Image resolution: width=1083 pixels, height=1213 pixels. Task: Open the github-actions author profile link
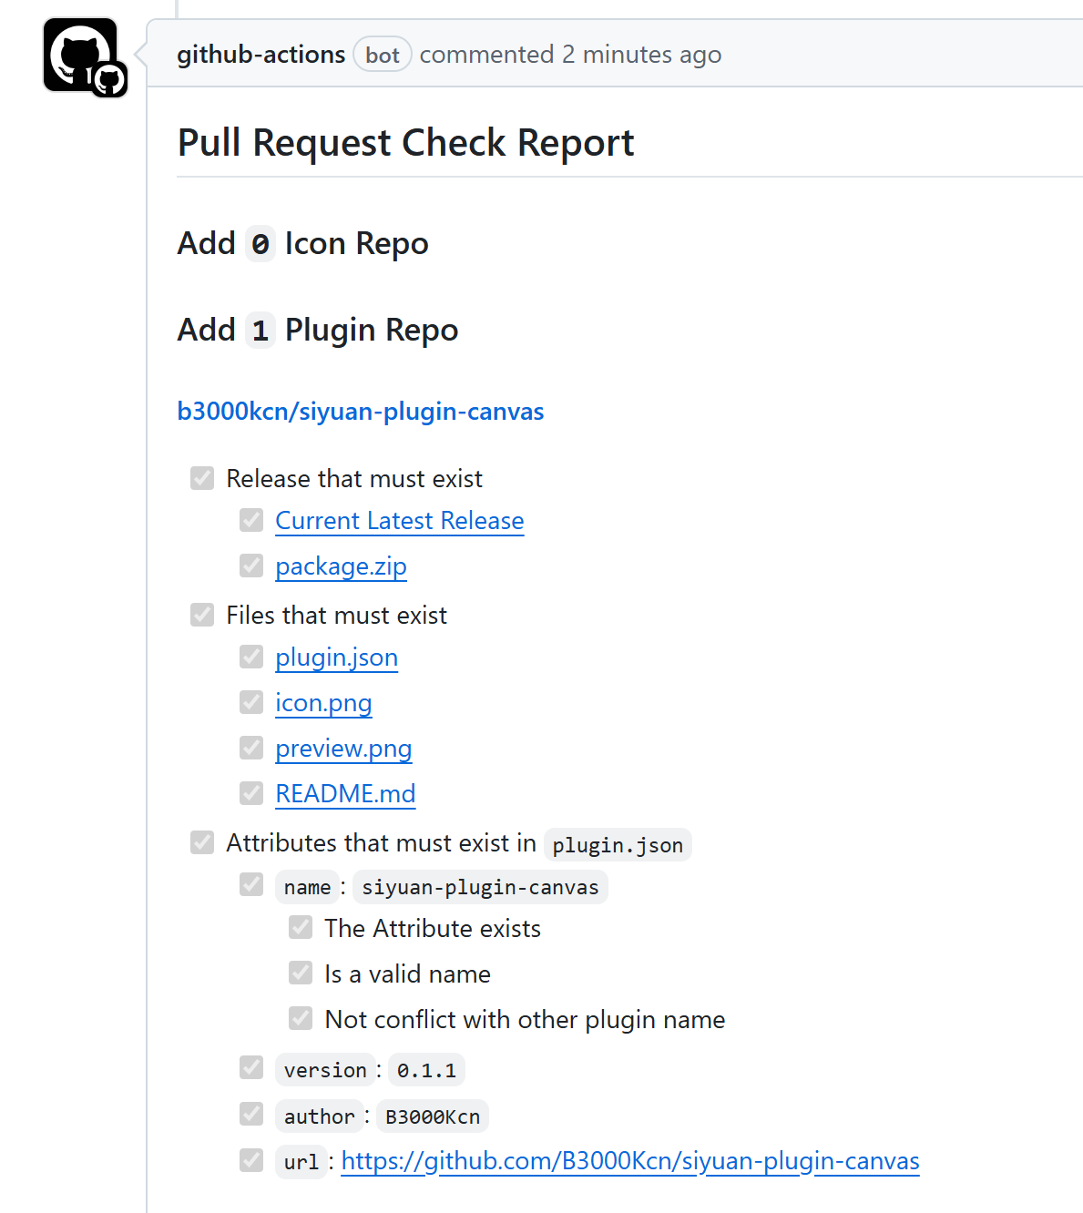point(261,55)
